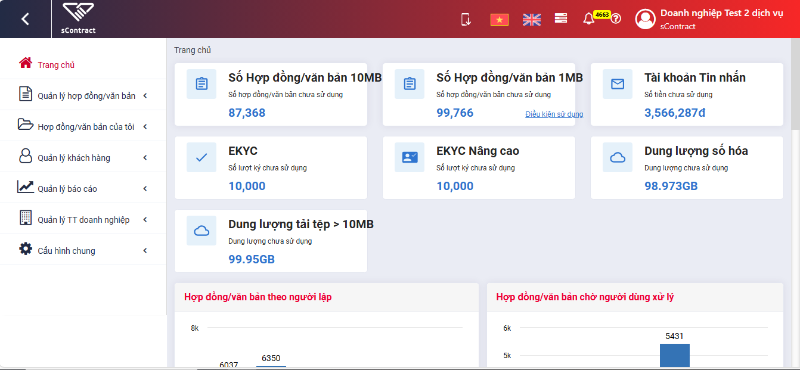The image size is (800, 370).
Task: Expand chevron beside Cấu hình chung
Action: click(x=145, y=251)
